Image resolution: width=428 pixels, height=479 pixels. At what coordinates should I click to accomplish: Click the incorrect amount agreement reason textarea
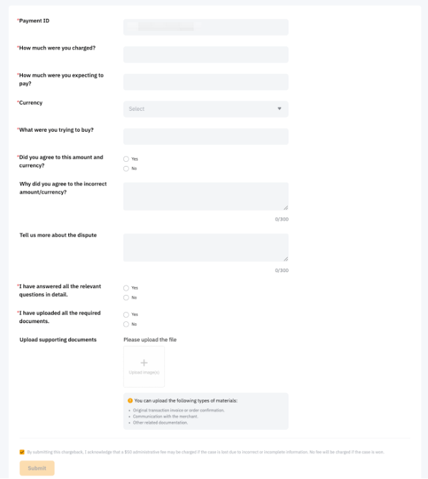point(205,196)
